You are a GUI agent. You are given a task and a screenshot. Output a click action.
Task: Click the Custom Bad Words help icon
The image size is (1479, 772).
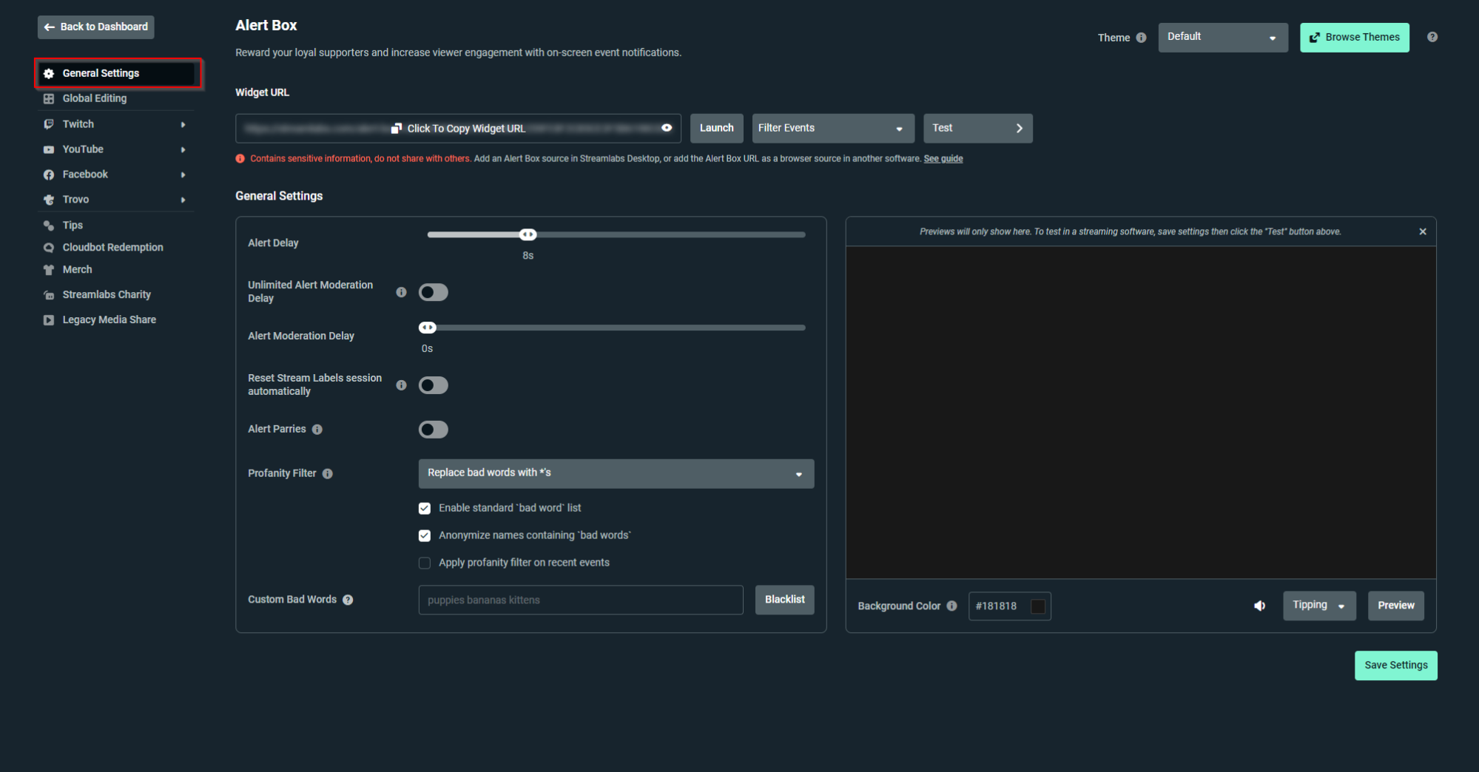pos(348,600)
